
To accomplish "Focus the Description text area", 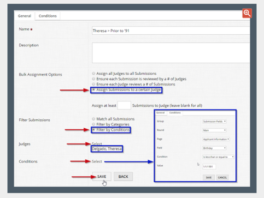I will [171, 53].
